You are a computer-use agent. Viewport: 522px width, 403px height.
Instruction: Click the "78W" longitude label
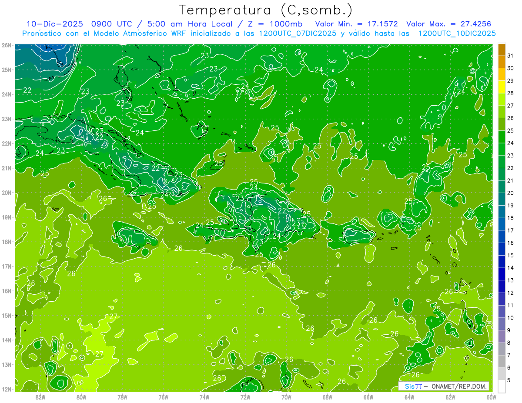click(122, 397)
